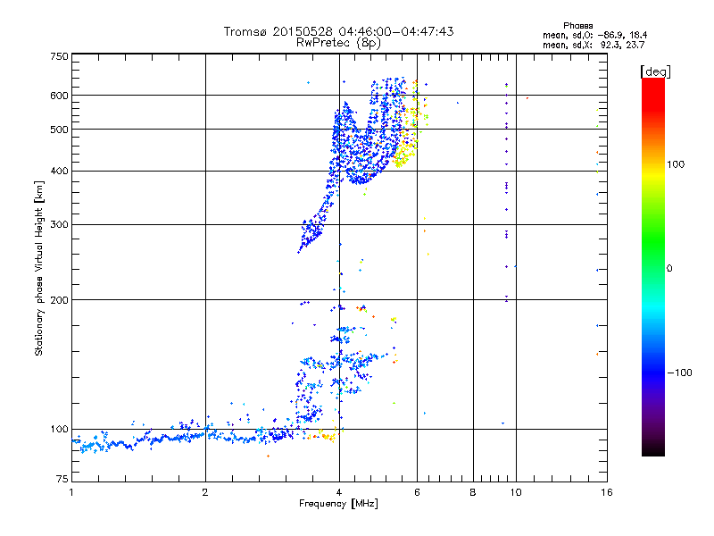Click the y-axis tick label "500"

coord(59,130)
